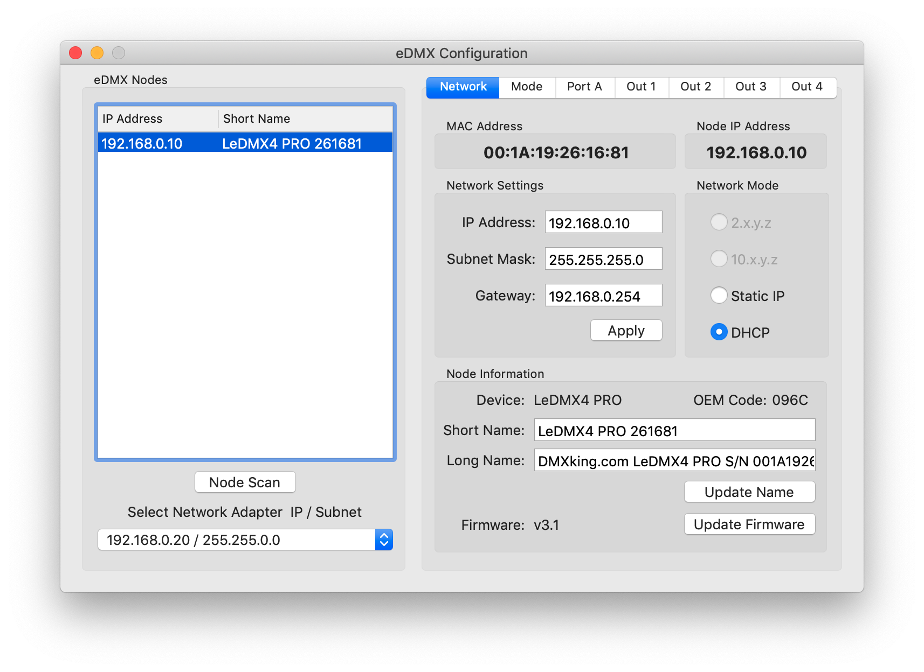This screenshot has height=672, width=924.
Task: Go to the Out 1 tab
Action: coord(641,87)
